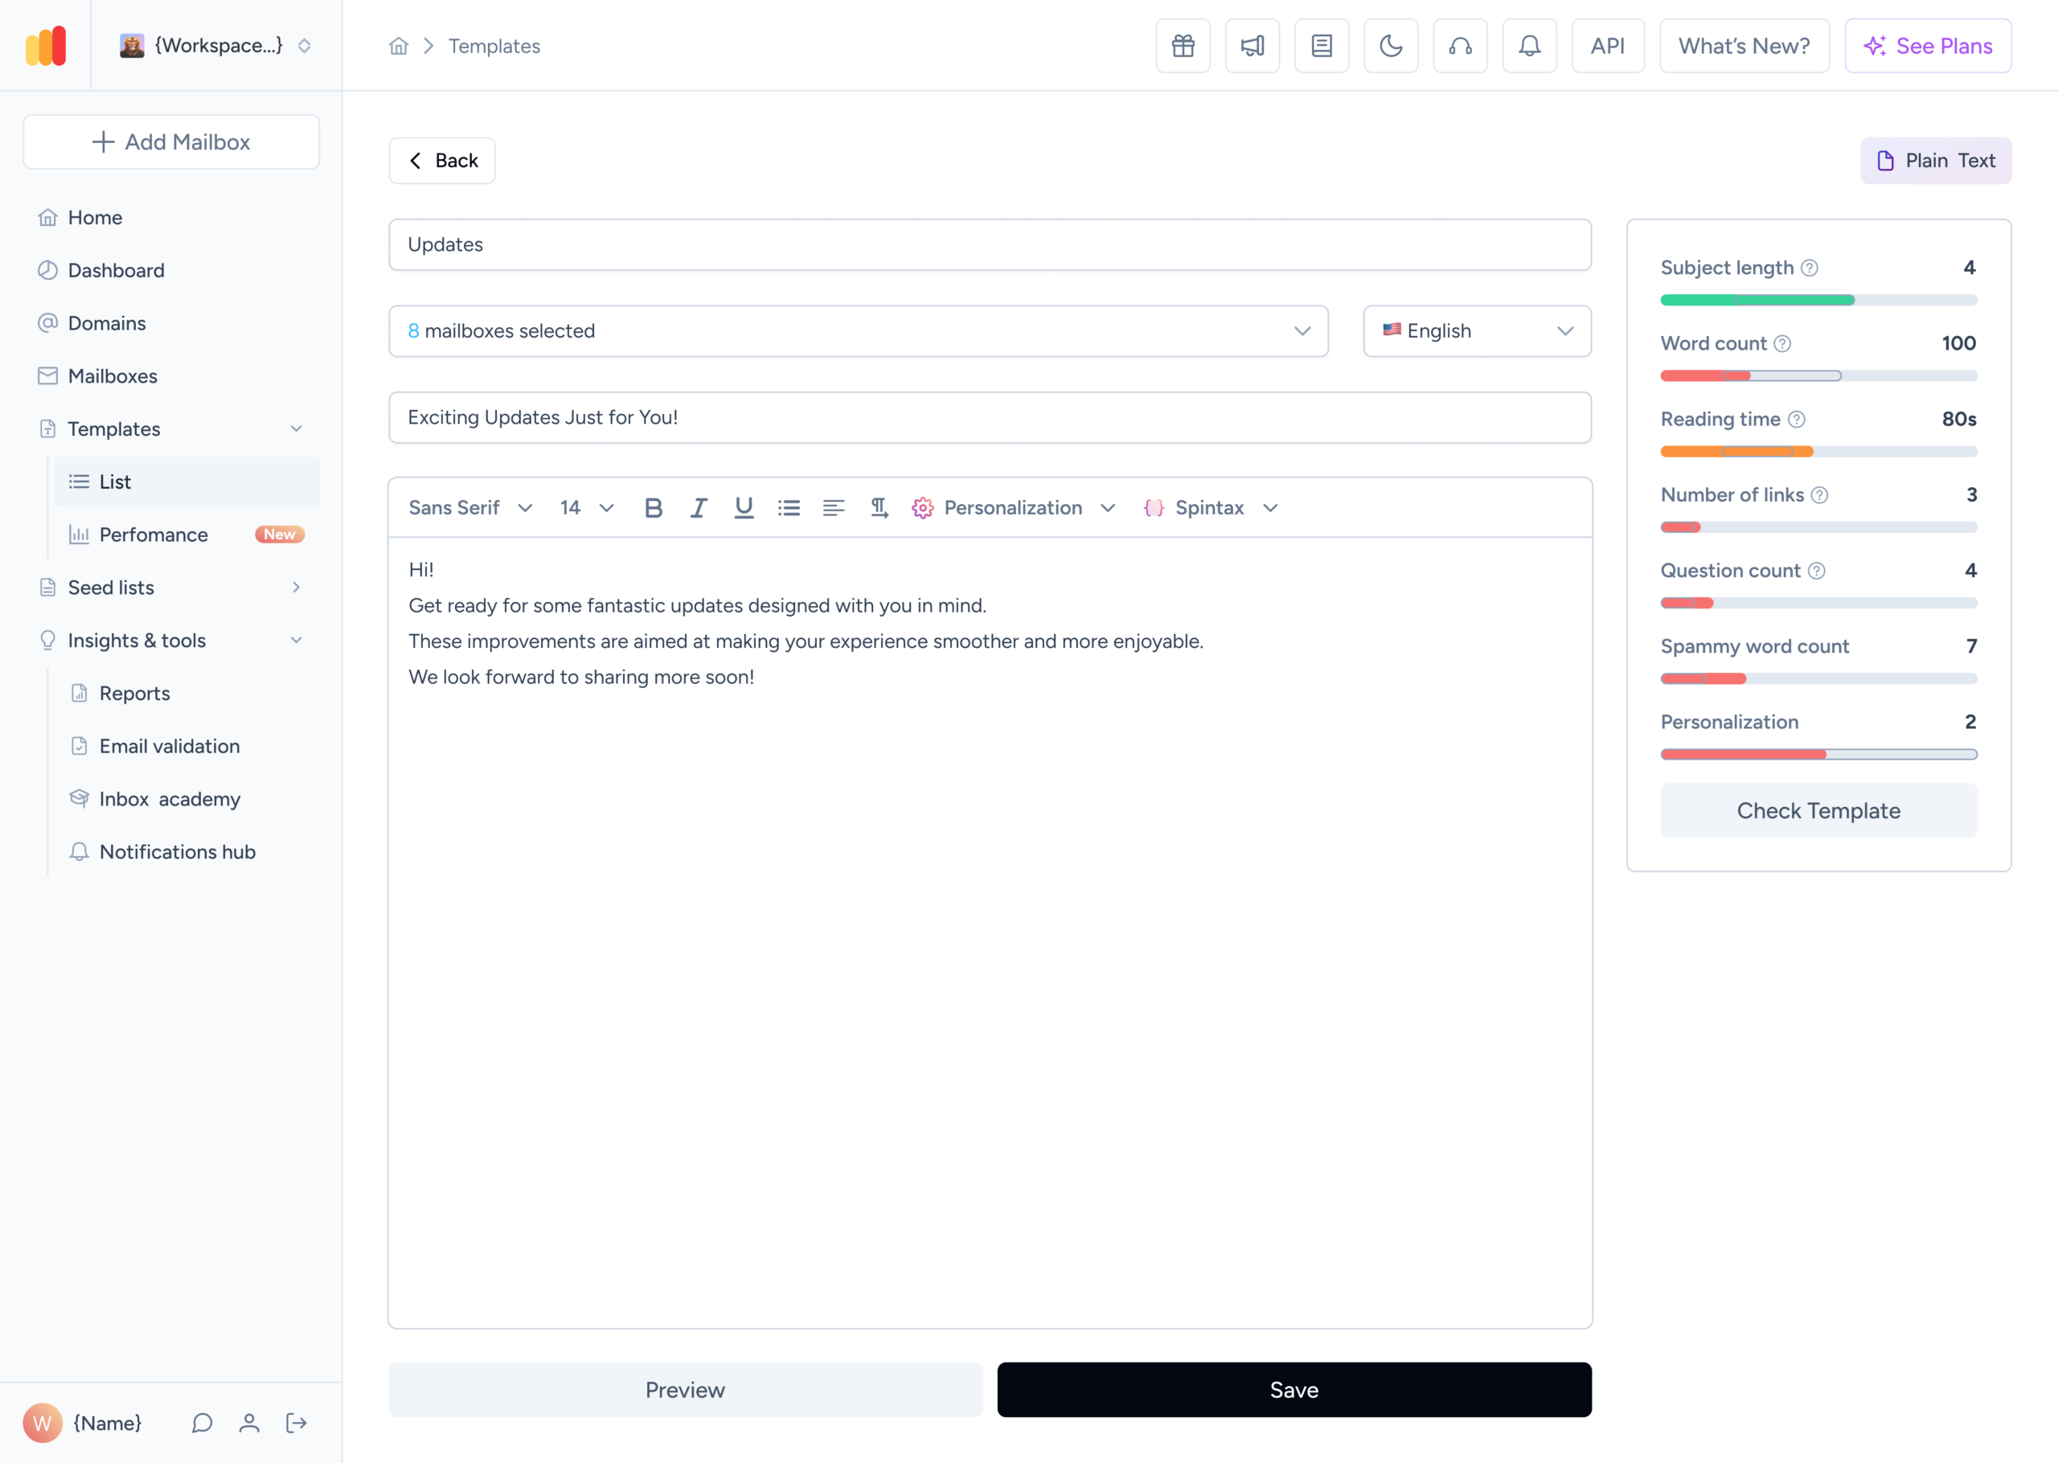Toggle dark mode with the moon icon

click(x=1391, y=45)
